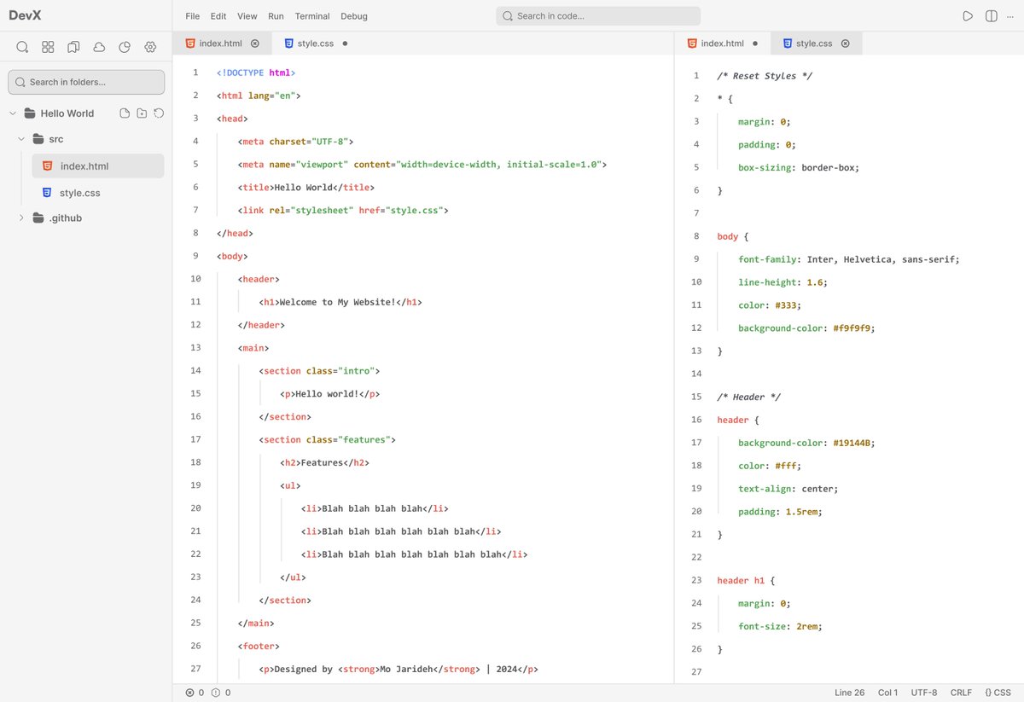Open the Run menu
1024x702 pixels.
coord(276,16)
